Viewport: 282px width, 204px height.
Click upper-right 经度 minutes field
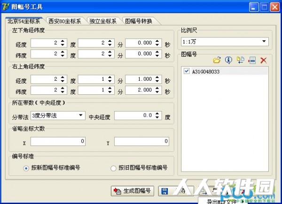coord(96,79)
